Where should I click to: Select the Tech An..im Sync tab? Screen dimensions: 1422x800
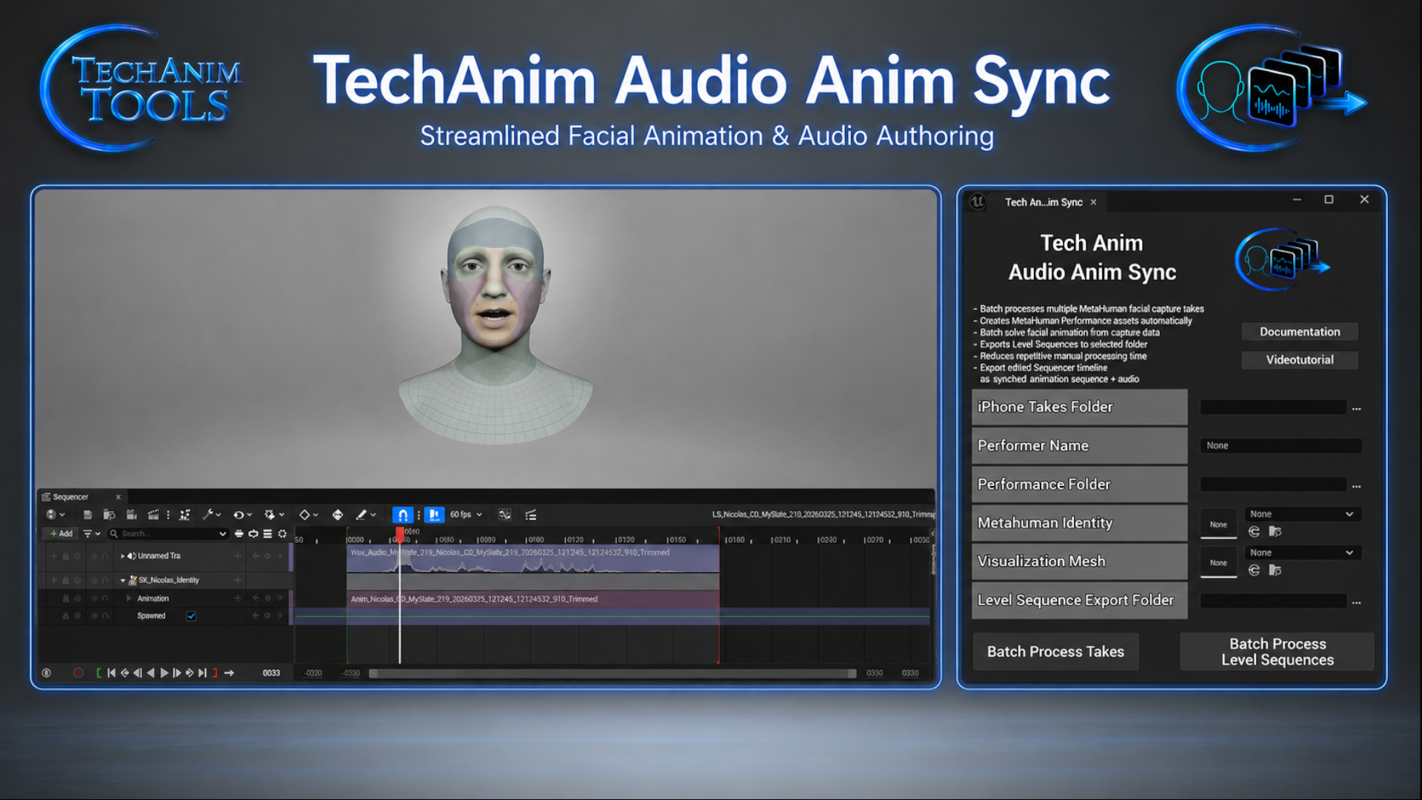[x=1044, y=202]
